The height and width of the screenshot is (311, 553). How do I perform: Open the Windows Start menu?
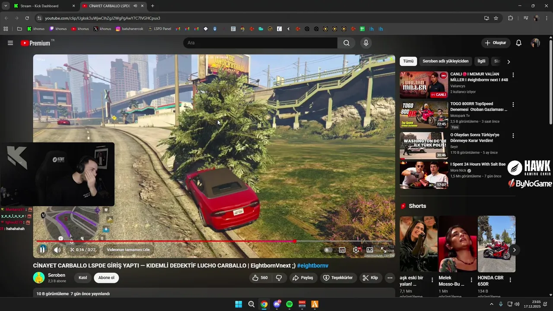tap(238, 304)
